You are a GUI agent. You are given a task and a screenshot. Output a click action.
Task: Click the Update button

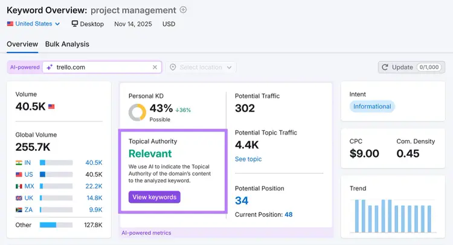coord(411,67)
